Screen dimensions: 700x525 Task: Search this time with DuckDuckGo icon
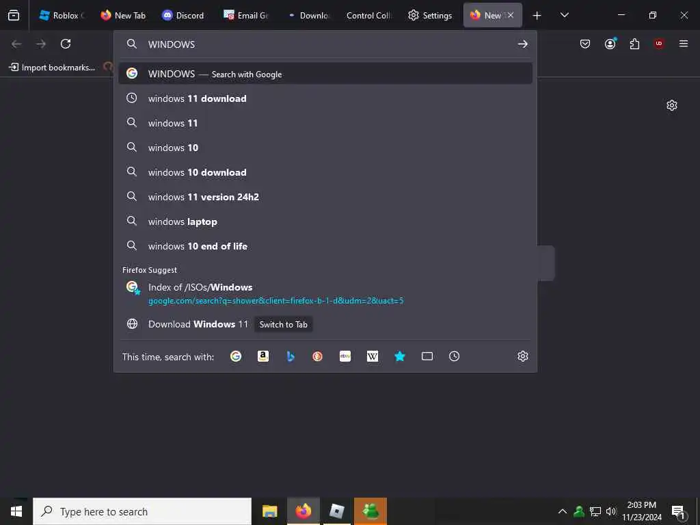coord(317,356)
